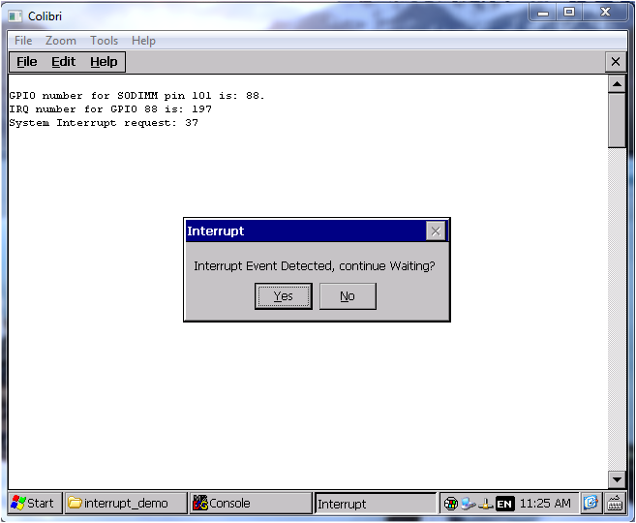Screen dimensions: 636x523
Task: Switch to Console taskbar item
Action: click(x=251, y=503)
